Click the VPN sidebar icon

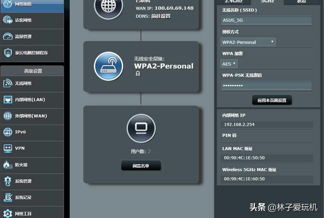(x=7, y=148)
